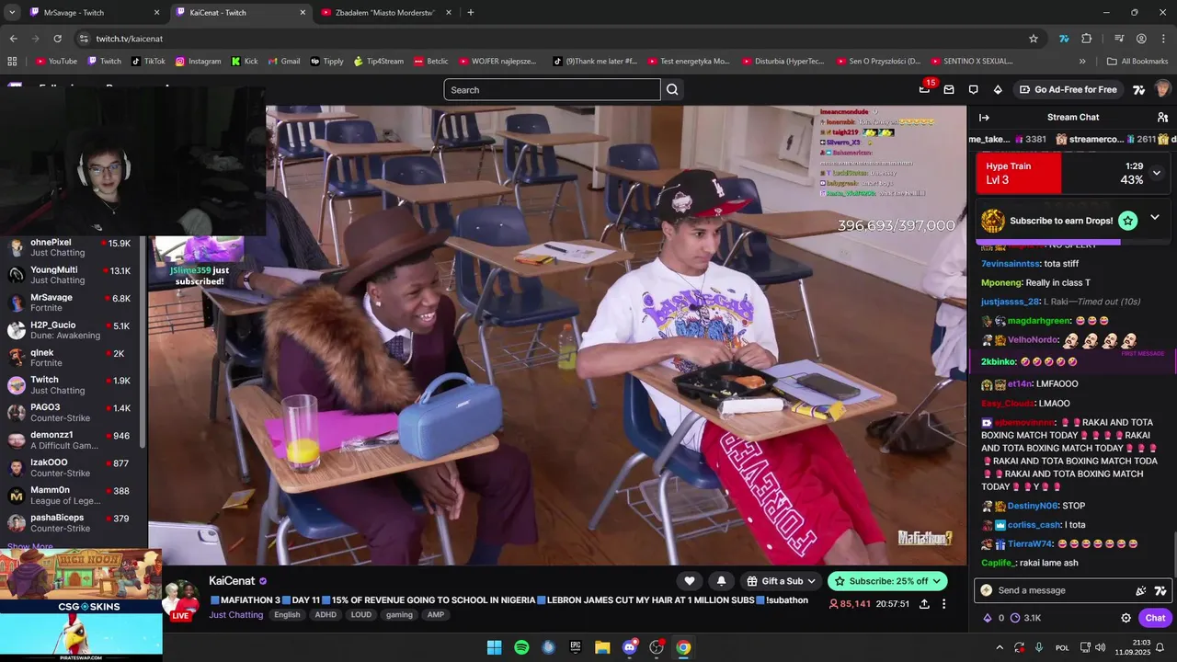Open user avatar menu in Twitch
This screenshot has height=662, width=1177.
point(1162,89)
